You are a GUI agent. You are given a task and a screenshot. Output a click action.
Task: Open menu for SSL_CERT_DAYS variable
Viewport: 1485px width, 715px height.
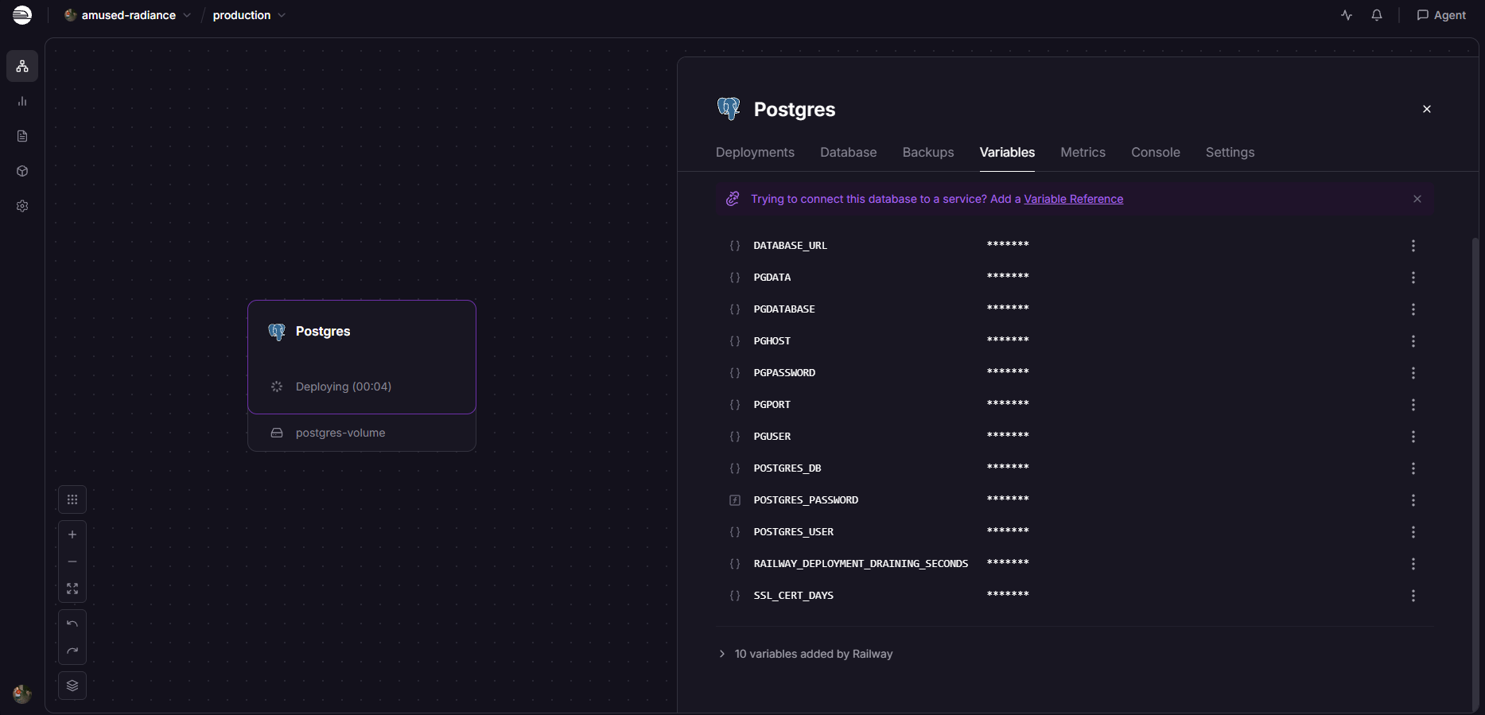coord(1413,596)
